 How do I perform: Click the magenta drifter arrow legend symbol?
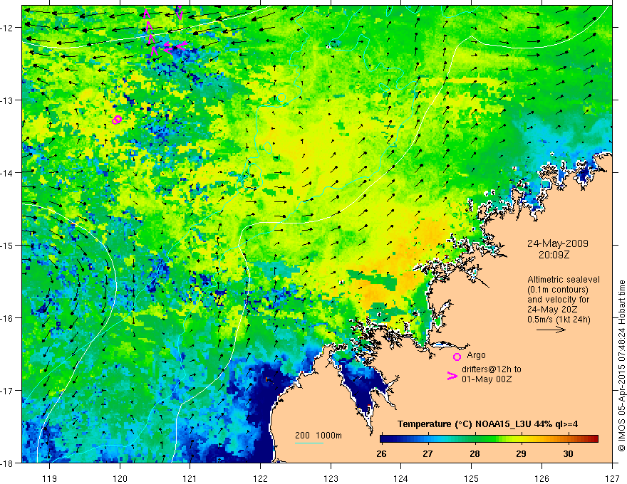click(x=452, y=376)
